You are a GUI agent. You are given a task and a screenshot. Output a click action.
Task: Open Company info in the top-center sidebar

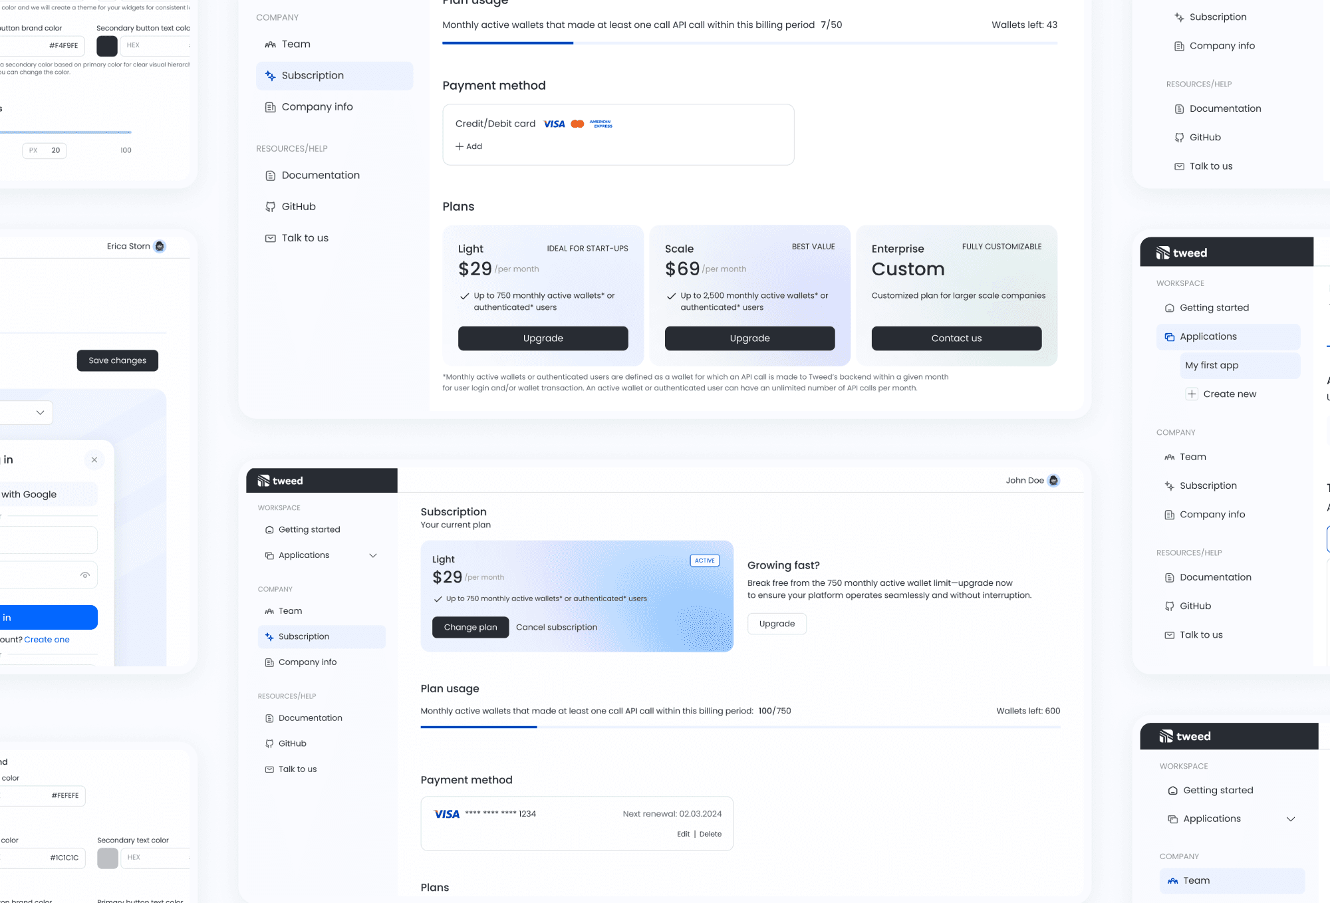click(317, 107)
